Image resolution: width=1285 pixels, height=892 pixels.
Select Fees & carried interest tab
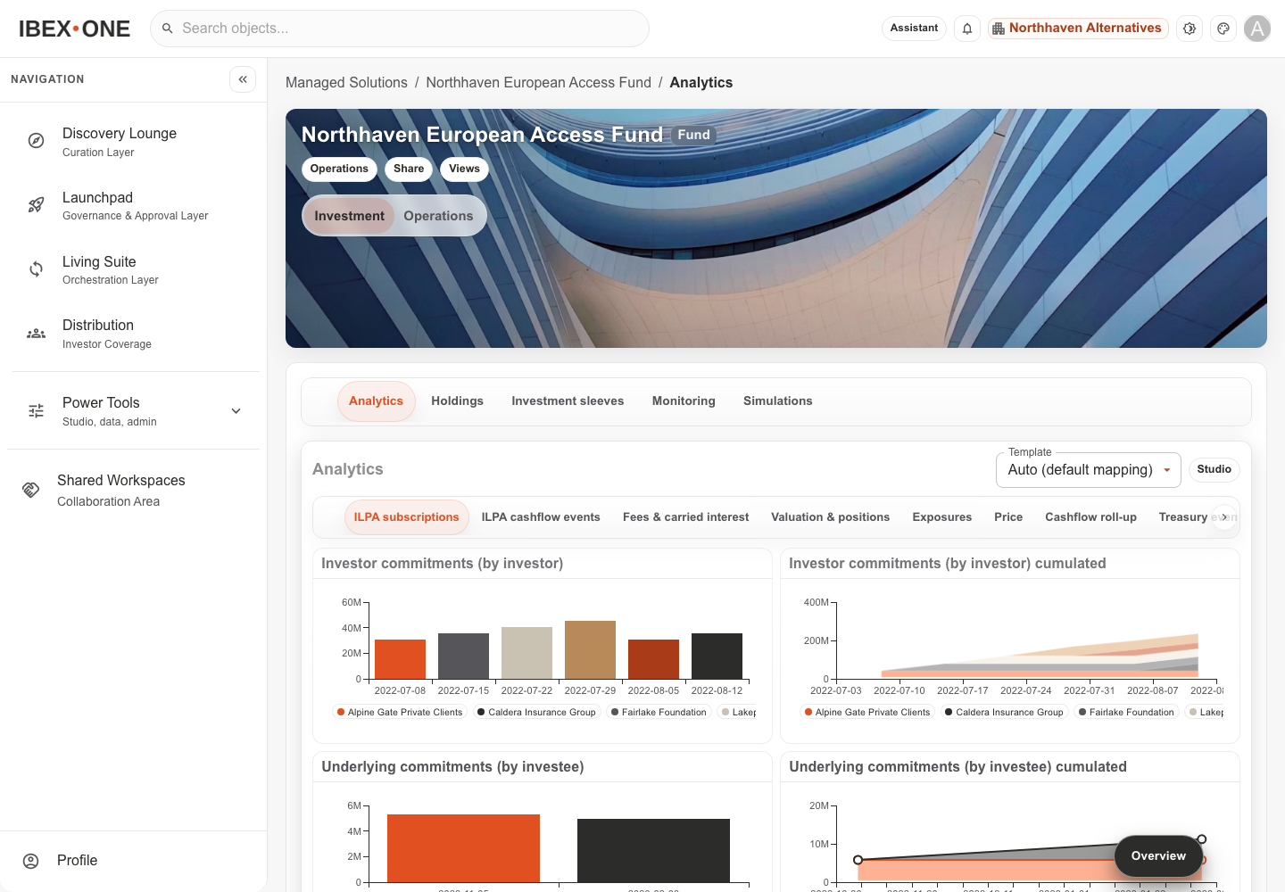tap(685, 517)
